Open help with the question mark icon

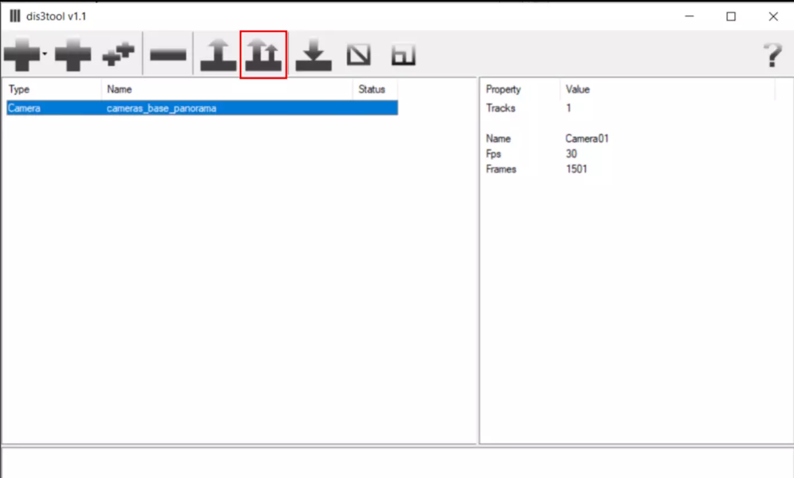773,55
